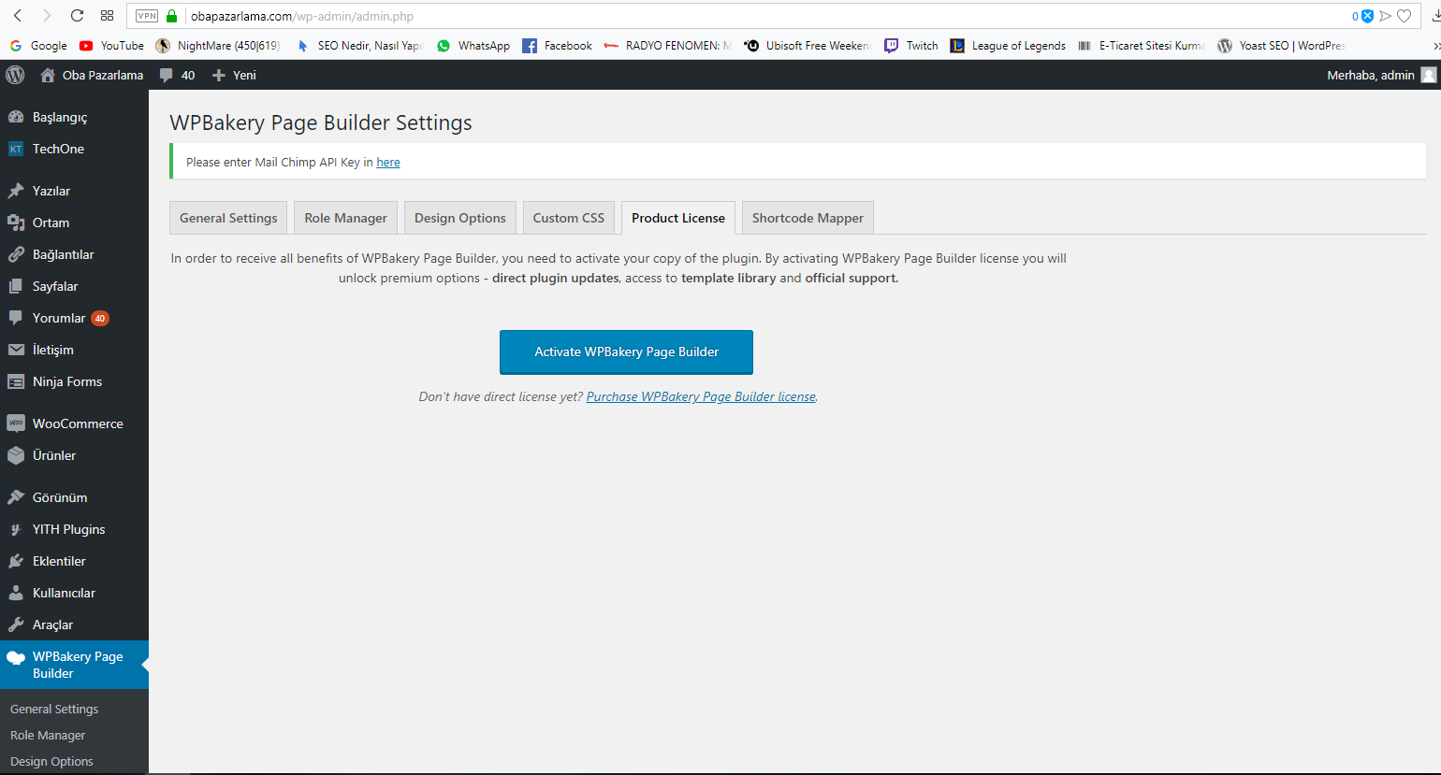Switch to Shortcode Mapper tab
Viewport: 1441px width, 775px height.
coord(808,218)
